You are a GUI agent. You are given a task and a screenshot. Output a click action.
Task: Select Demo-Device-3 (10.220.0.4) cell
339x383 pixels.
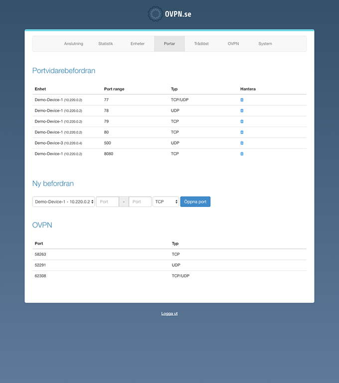coord(58,143)
